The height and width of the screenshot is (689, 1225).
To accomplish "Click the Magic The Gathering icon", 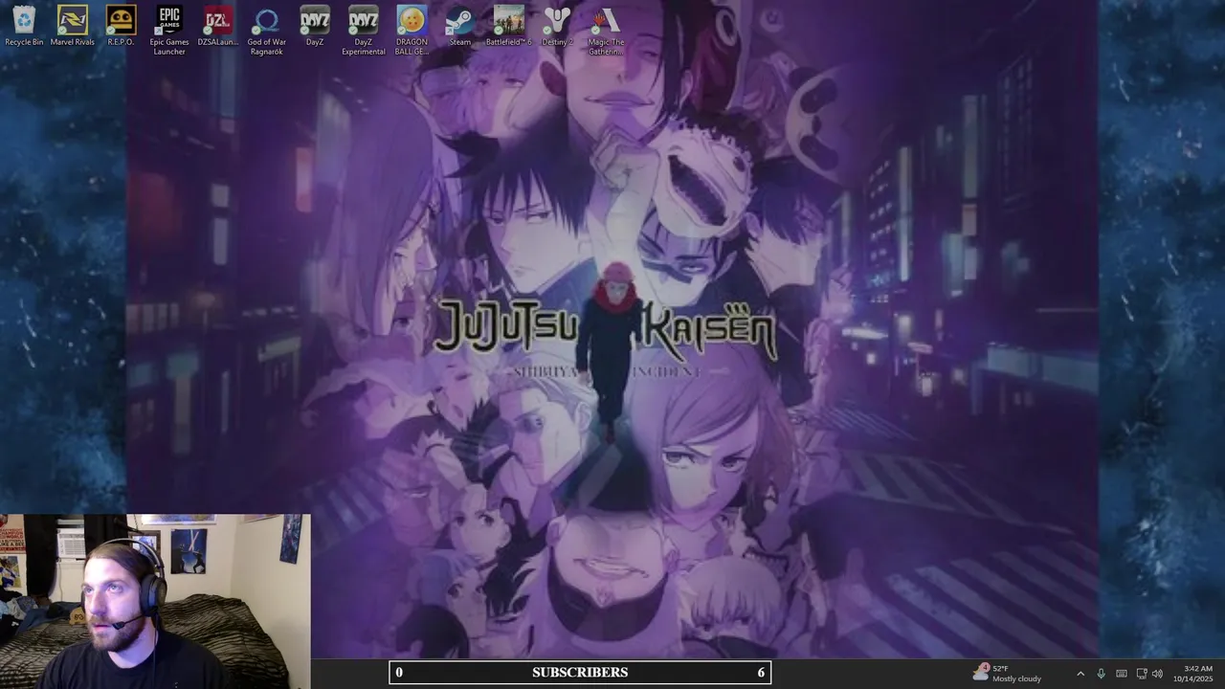I will (606, 31).
